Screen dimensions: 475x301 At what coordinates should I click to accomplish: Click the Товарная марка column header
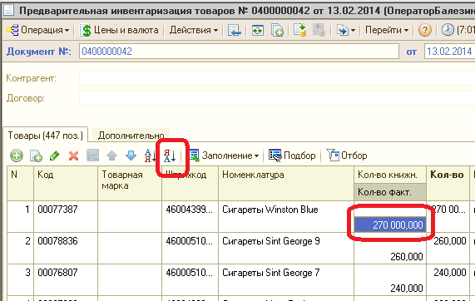pos(130,183)
